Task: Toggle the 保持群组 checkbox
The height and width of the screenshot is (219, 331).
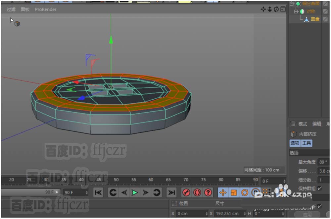Action: [x=319, y=188]
